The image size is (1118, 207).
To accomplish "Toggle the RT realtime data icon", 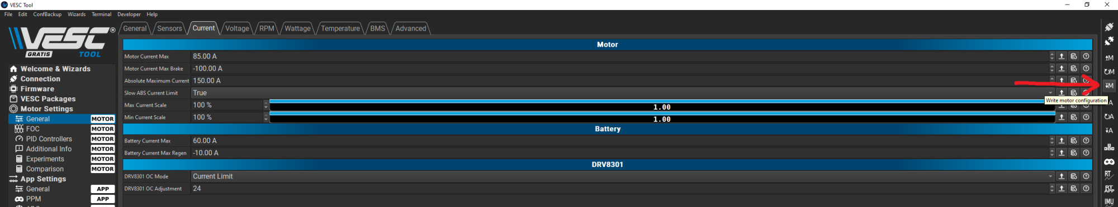I will (x=1109, y=175).
